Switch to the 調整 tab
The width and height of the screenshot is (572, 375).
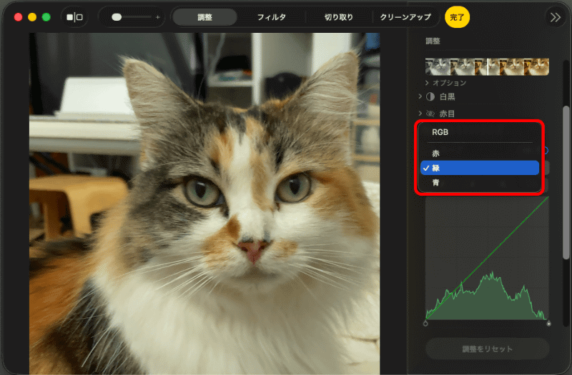(x=204, y=17)
